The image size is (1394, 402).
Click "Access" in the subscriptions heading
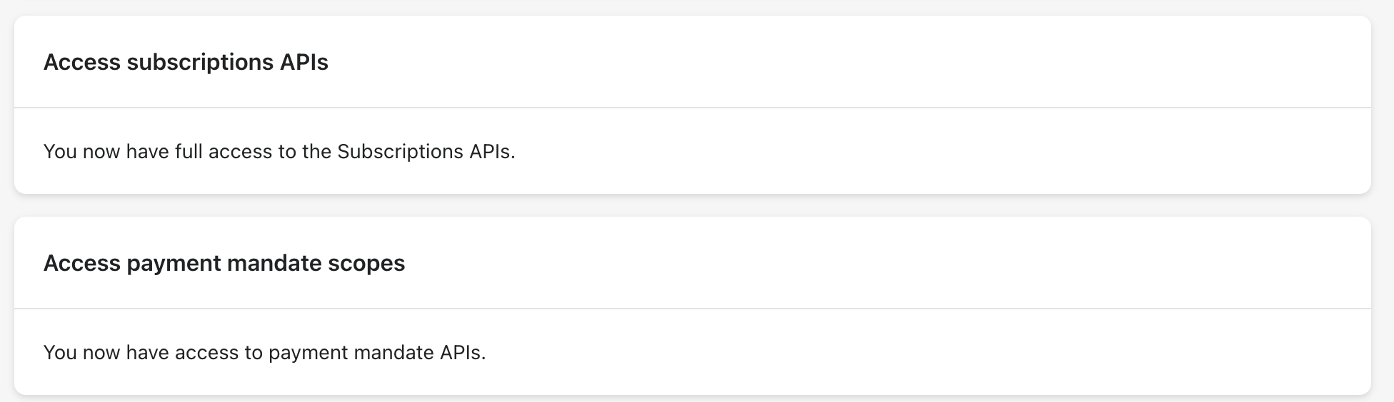(81, 63)
